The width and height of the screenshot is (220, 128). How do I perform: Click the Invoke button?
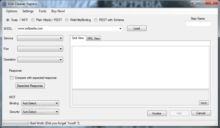pyautogui.click(x=157, y=113)
